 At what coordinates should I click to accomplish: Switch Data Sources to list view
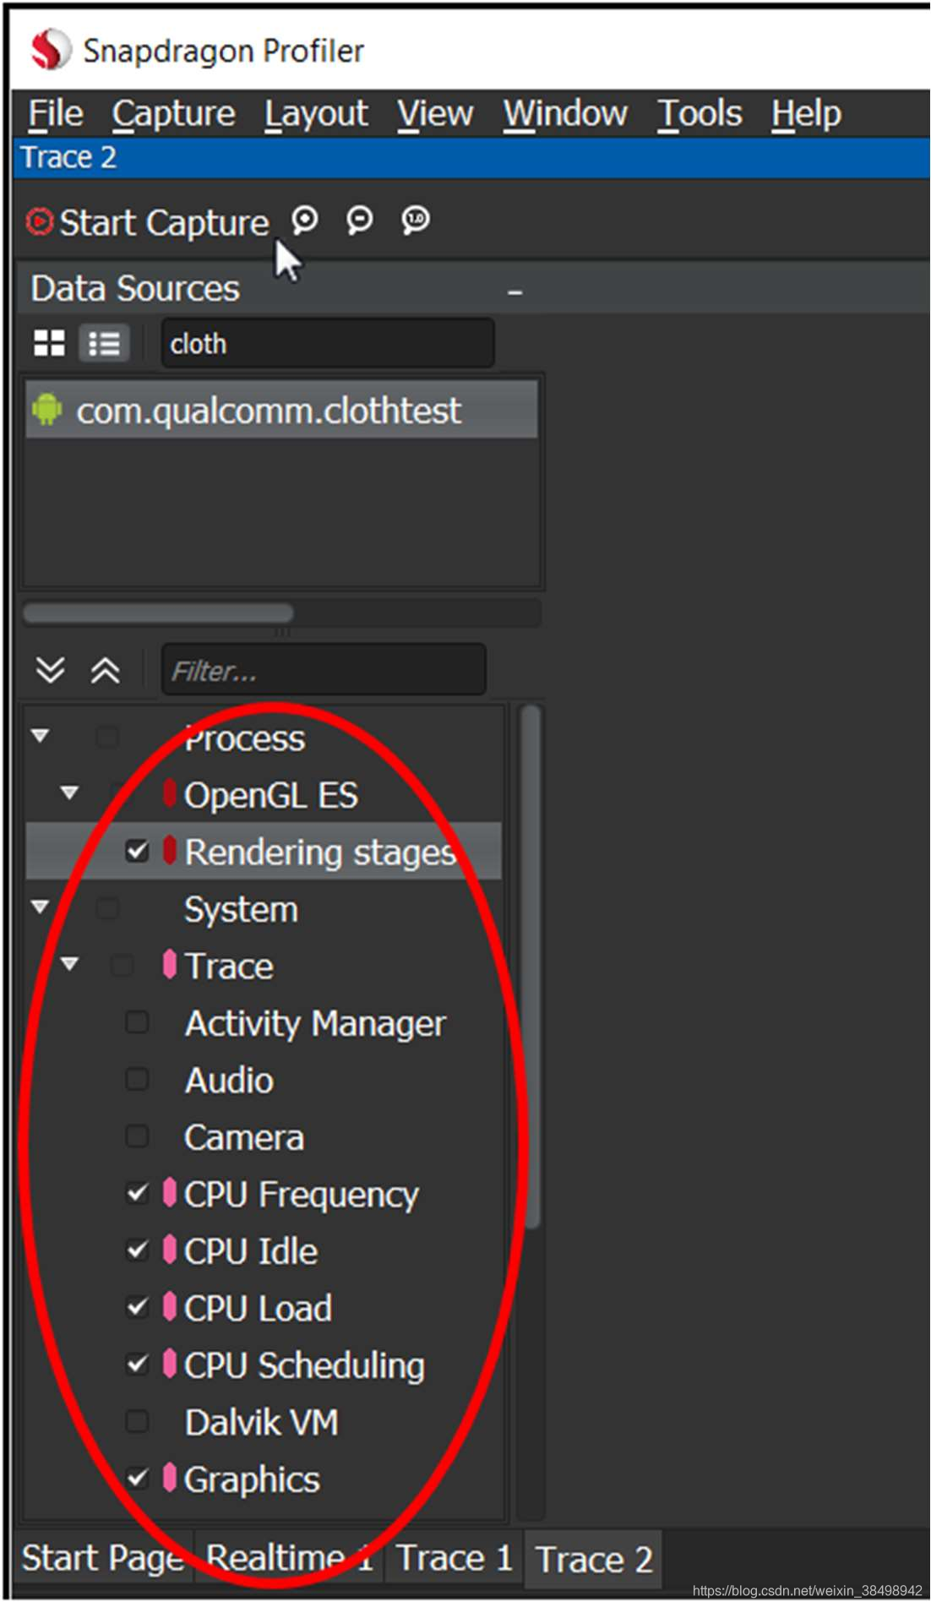click(104, 343)
